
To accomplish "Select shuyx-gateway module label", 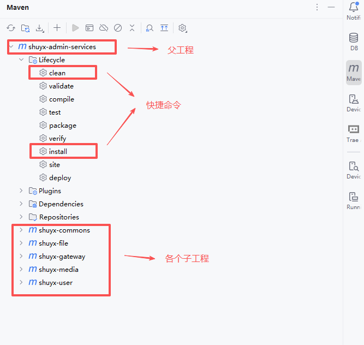I will pos(62,257).
